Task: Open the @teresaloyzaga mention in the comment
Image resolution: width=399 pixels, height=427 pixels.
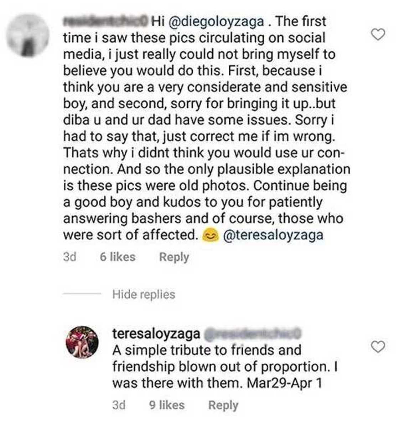Action: (273, 235)
